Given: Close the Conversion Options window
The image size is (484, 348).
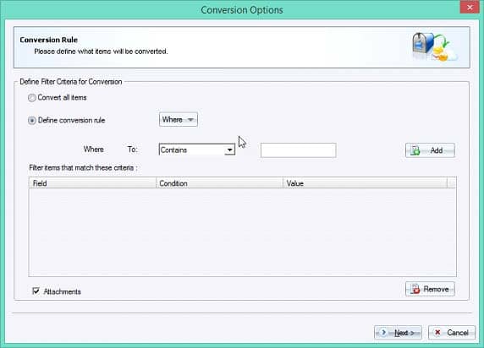Looking at the screenshot, I should (470, 8).
